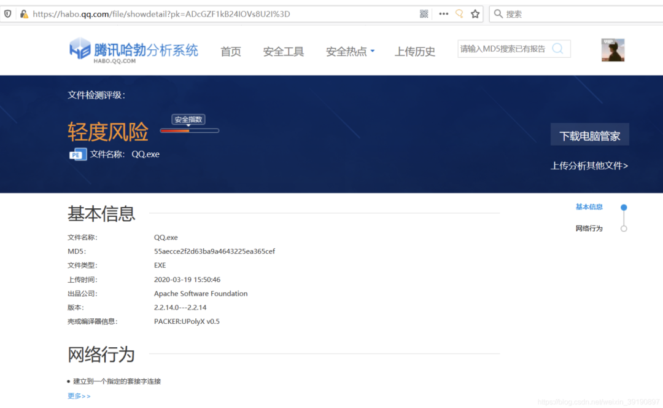The image size is (663, 408).
Task: Click the padlock site security icon
Action: (24, 14)
